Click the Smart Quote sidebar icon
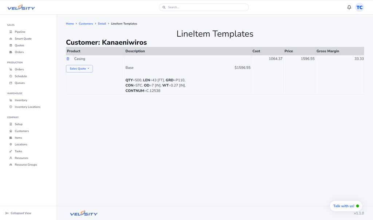This screenshot has height=220, width=373. coord(11,38)
